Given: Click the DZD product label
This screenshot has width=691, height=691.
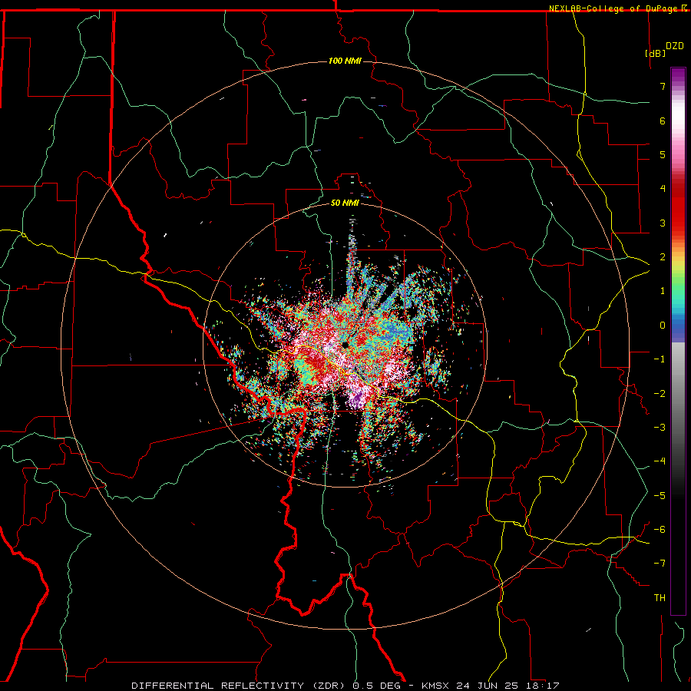Looking at the screenshot, I should (675, 46).
